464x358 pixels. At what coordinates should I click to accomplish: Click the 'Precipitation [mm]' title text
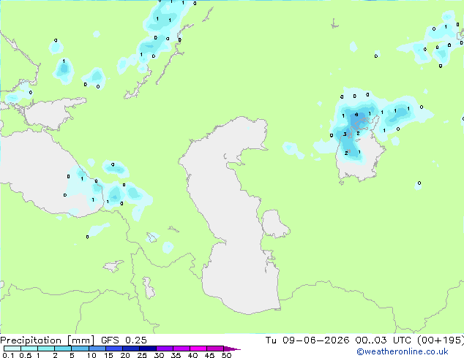pos(47,340)
